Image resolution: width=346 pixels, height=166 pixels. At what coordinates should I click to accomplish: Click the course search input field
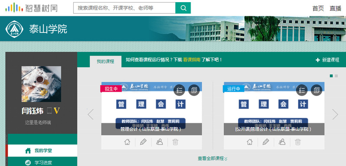pyautogui.click(x=124, y=8)
